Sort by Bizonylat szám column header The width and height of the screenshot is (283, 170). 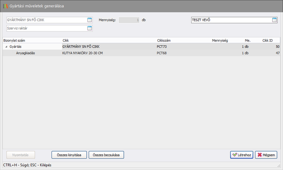[14, 40]
